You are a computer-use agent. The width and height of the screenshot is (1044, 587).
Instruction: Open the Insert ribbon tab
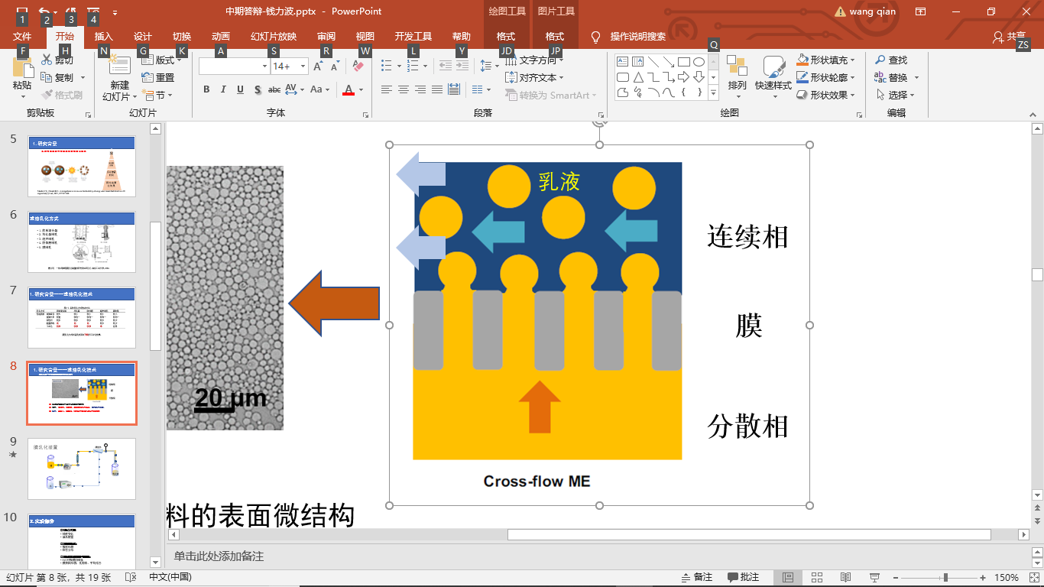[103, 36]
